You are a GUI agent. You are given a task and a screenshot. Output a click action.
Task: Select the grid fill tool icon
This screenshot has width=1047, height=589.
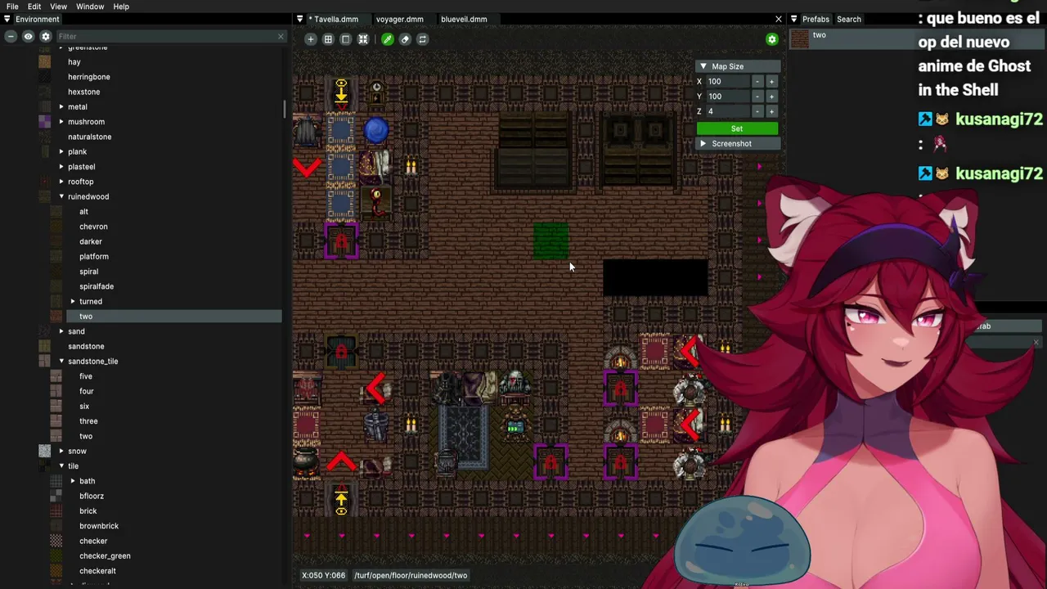(x=328, y=39)
